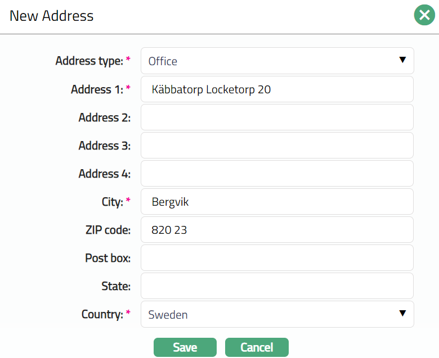Click the "State:" label text

tap(115, 286)
